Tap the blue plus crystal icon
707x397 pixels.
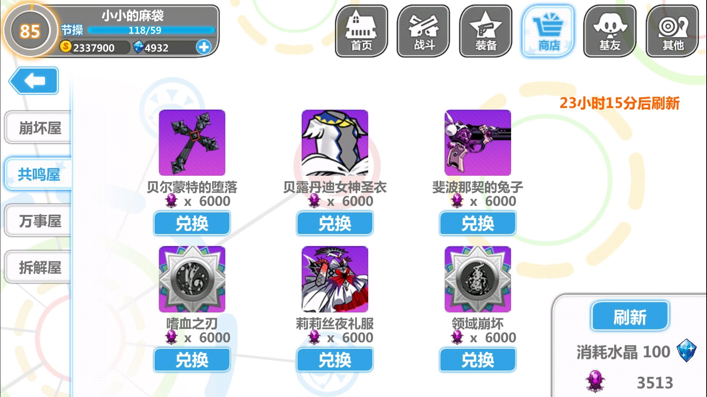[204, 47]
